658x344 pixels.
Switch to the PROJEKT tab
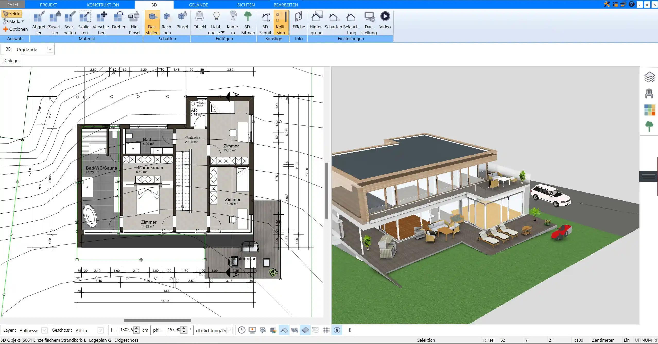(x=48, y=5)
